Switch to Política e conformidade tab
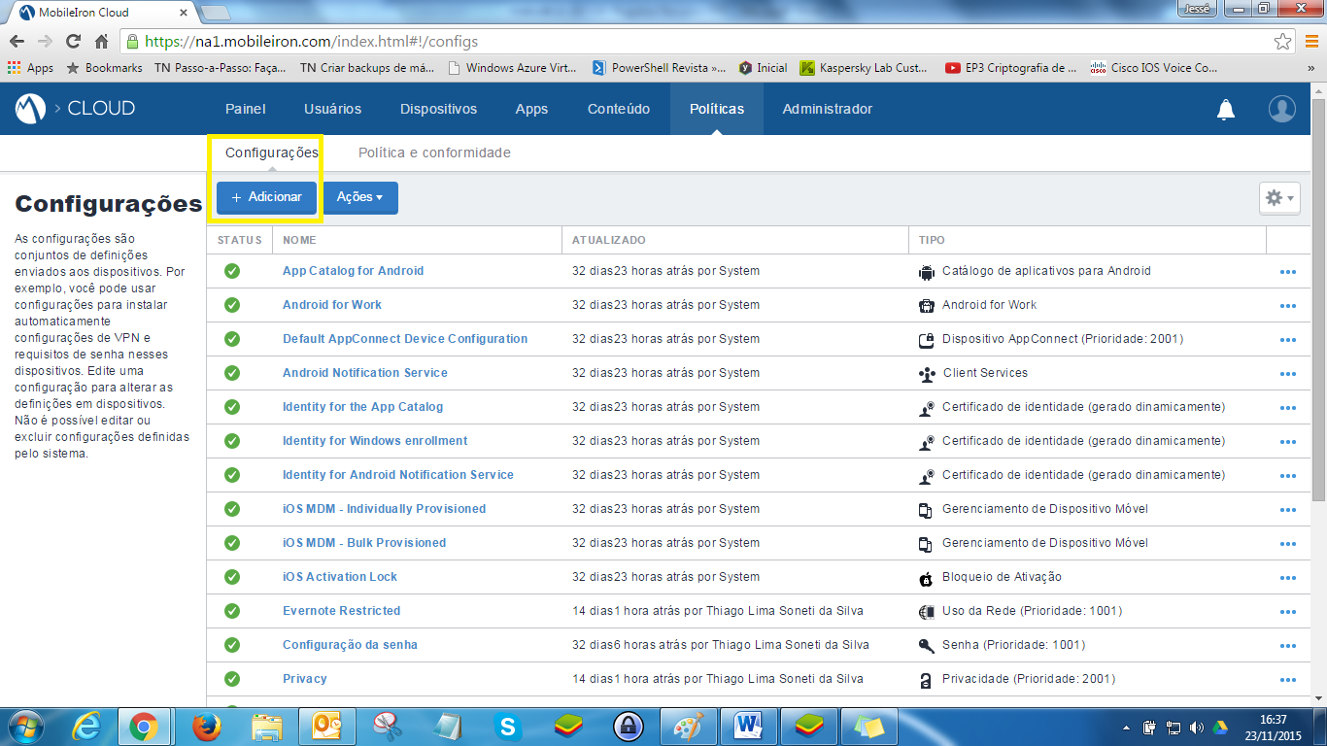Screen dimensions: 1327x746 click(x=434, y=153)
